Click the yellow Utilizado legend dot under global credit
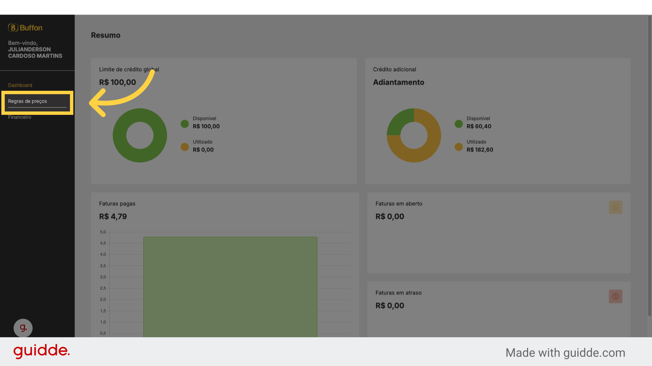Screen dimensions: 652x366 click(x=185, y=147)
